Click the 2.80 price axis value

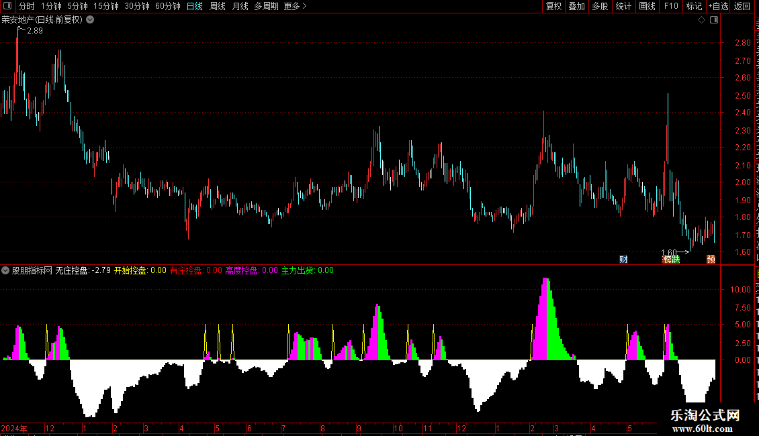pos(742,42)
